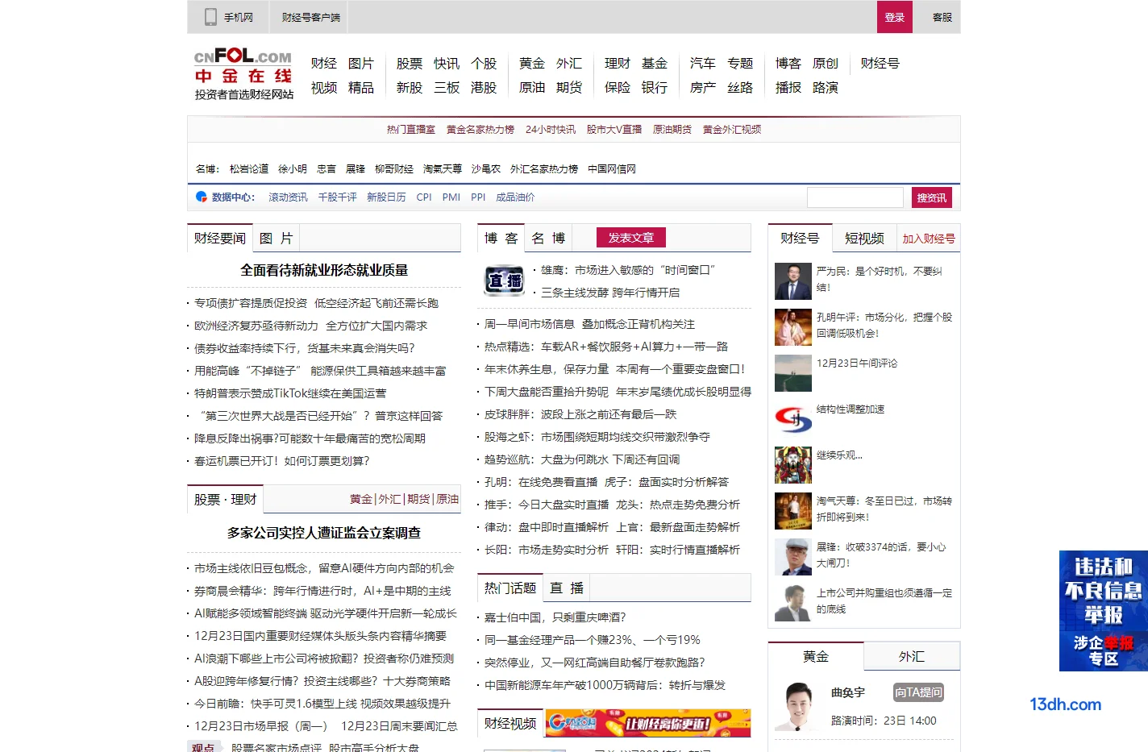Open 孔明午评 author avatar thumbnail
The width and height of the screenshot is (1148, 752).
[x=793, y=327]
